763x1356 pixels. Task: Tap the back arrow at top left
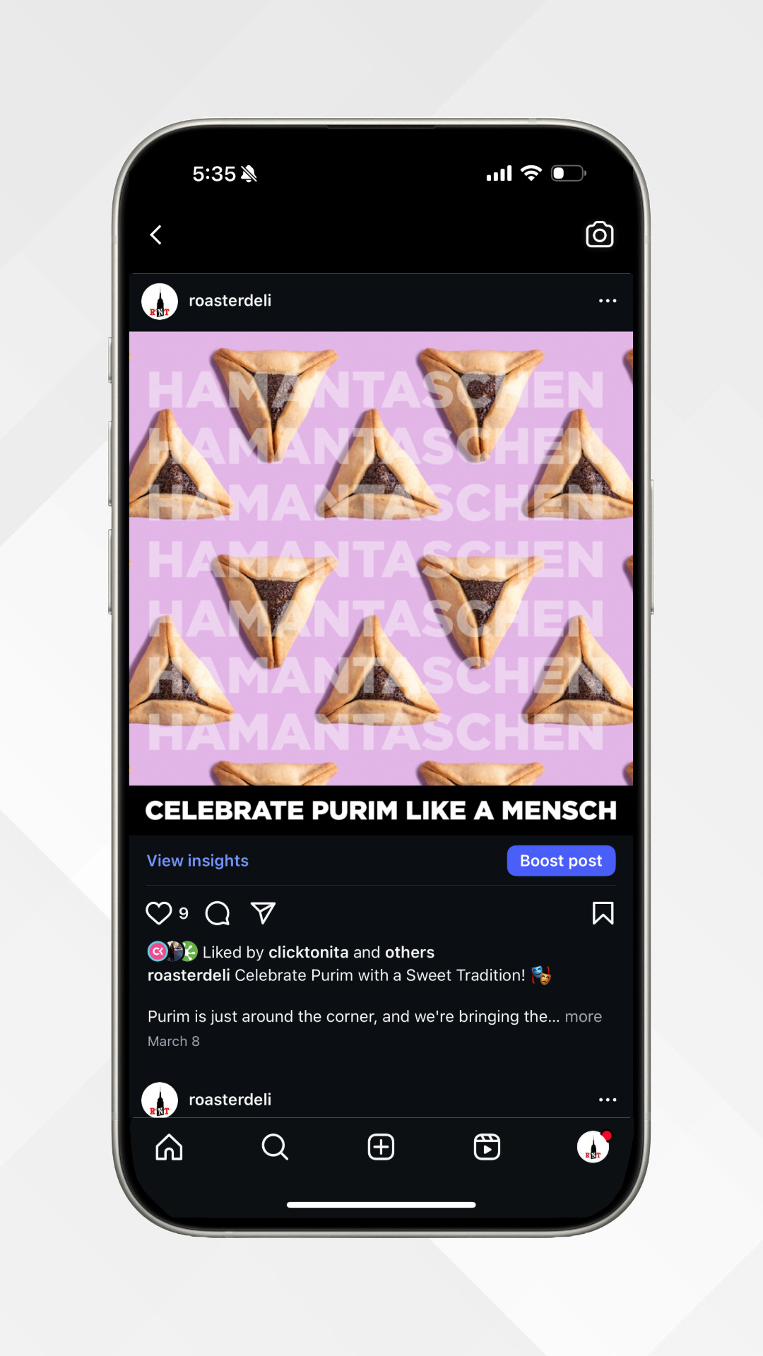coord(156,234)
